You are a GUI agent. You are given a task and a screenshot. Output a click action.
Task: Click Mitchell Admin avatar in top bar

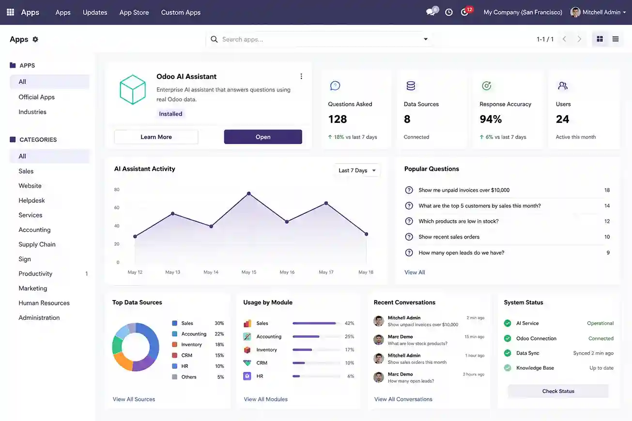click(x=575, y=12)
